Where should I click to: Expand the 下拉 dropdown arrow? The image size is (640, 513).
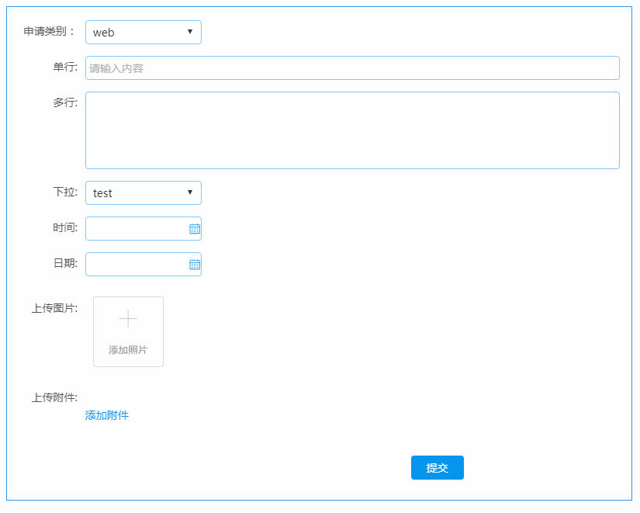190,192
